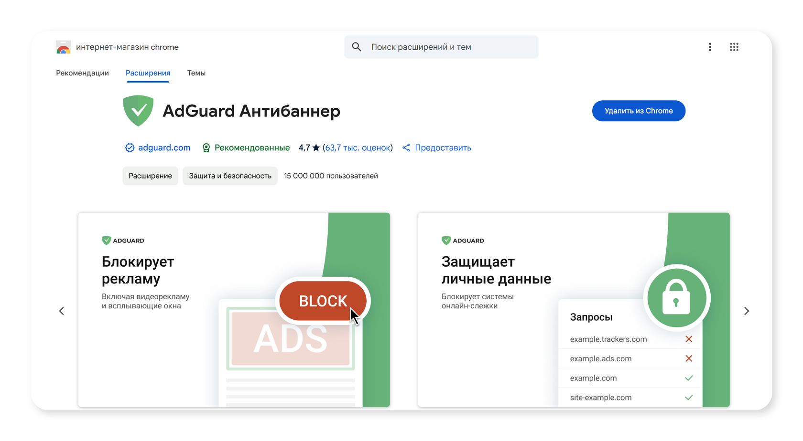Select the Расширения tab
The image size is (803, 441).
148,73
